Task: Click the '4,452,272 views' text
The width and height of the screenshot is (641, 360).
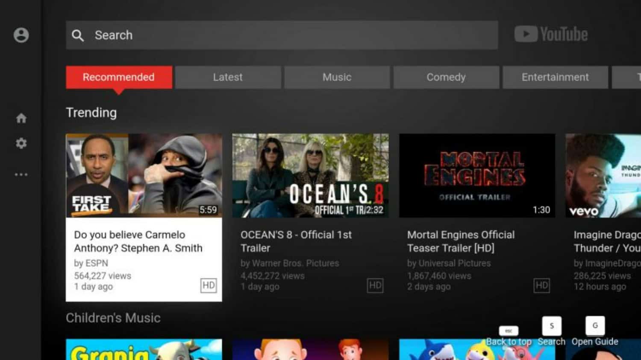Action: point(273,276)
